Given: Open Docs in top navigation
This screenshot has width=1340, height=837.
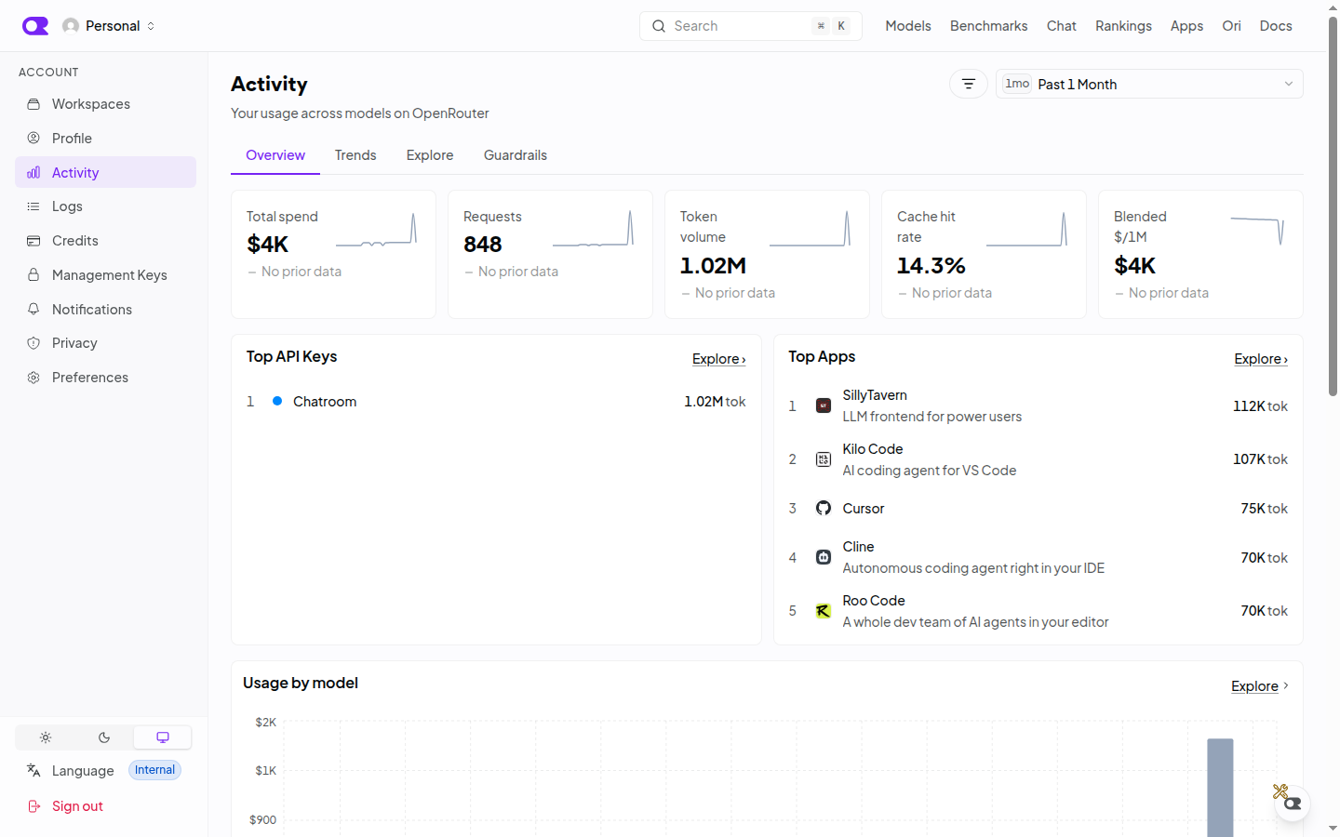Looking at the screenshot, I should pyautogui.click(x=1276, y=26).
